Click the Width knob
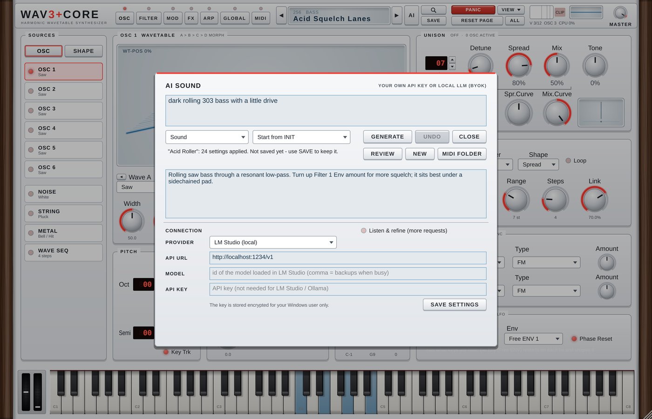This screenshot has height=419, width=652. click(x=132, y=221)
